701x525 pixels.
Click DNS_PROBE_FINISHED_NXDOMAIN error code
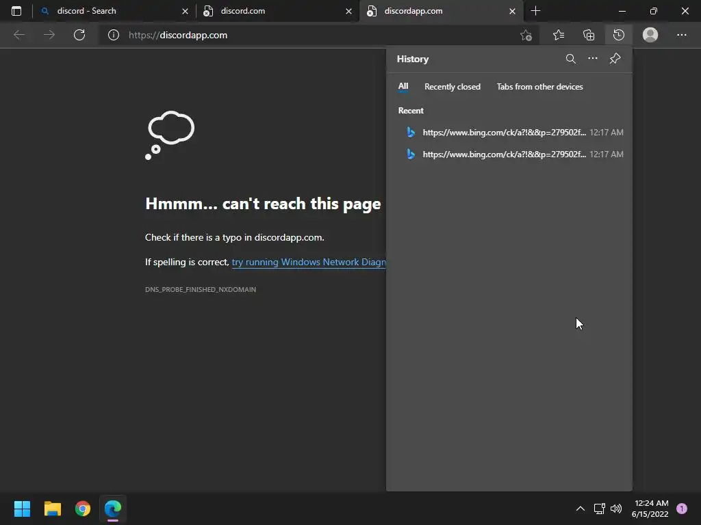pos(201,289)
